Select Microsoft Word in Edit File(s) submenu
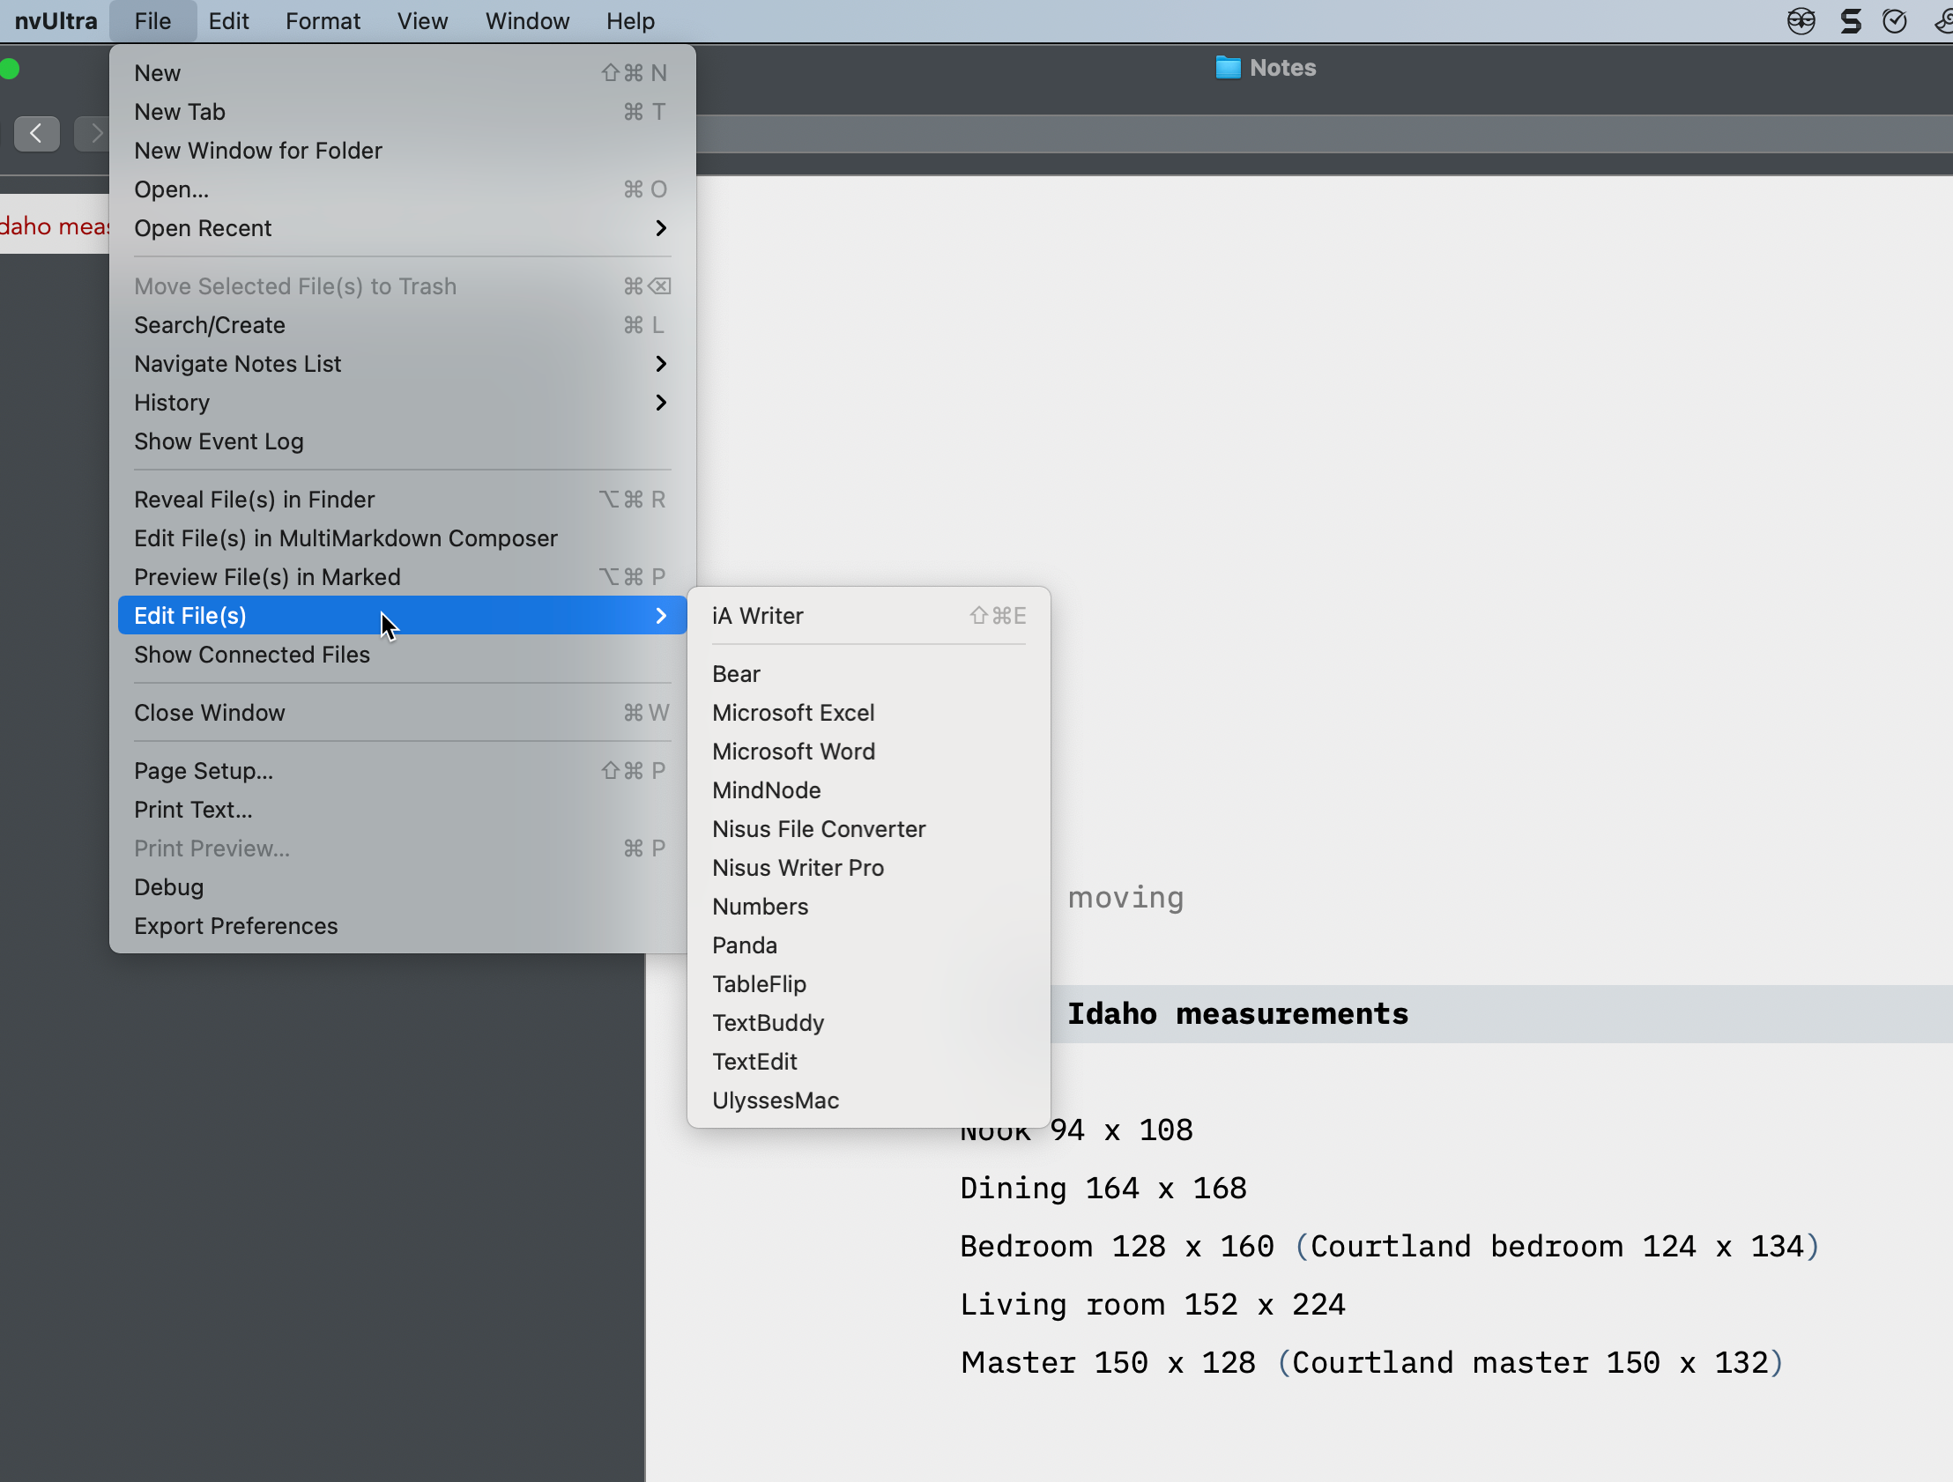Screen dimensions: 1953x1482 pyautogui.click(x=793, y=752)
